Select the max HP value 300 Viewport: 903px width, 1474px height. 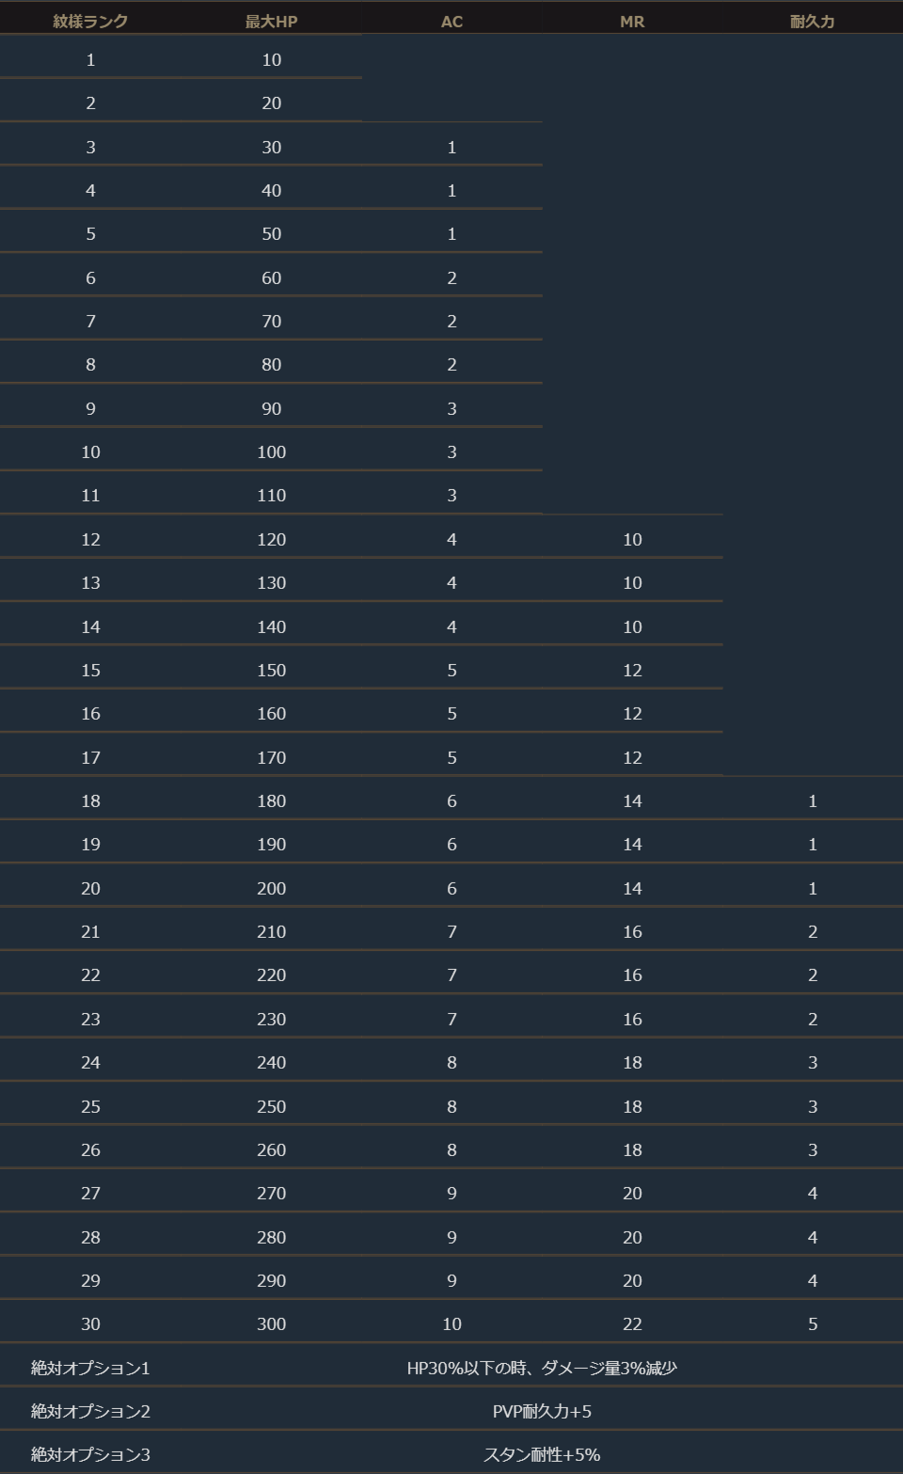[x=271, y=1323]
